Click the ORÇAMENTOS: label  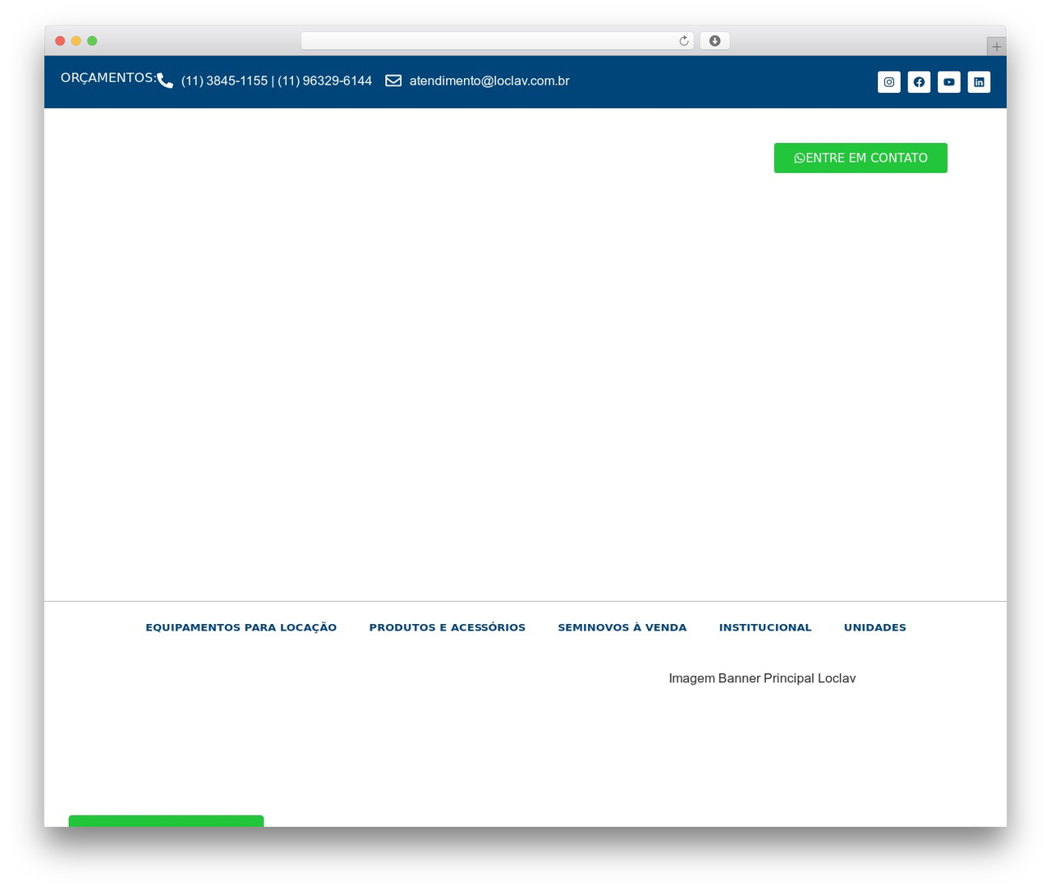(108, 78)
